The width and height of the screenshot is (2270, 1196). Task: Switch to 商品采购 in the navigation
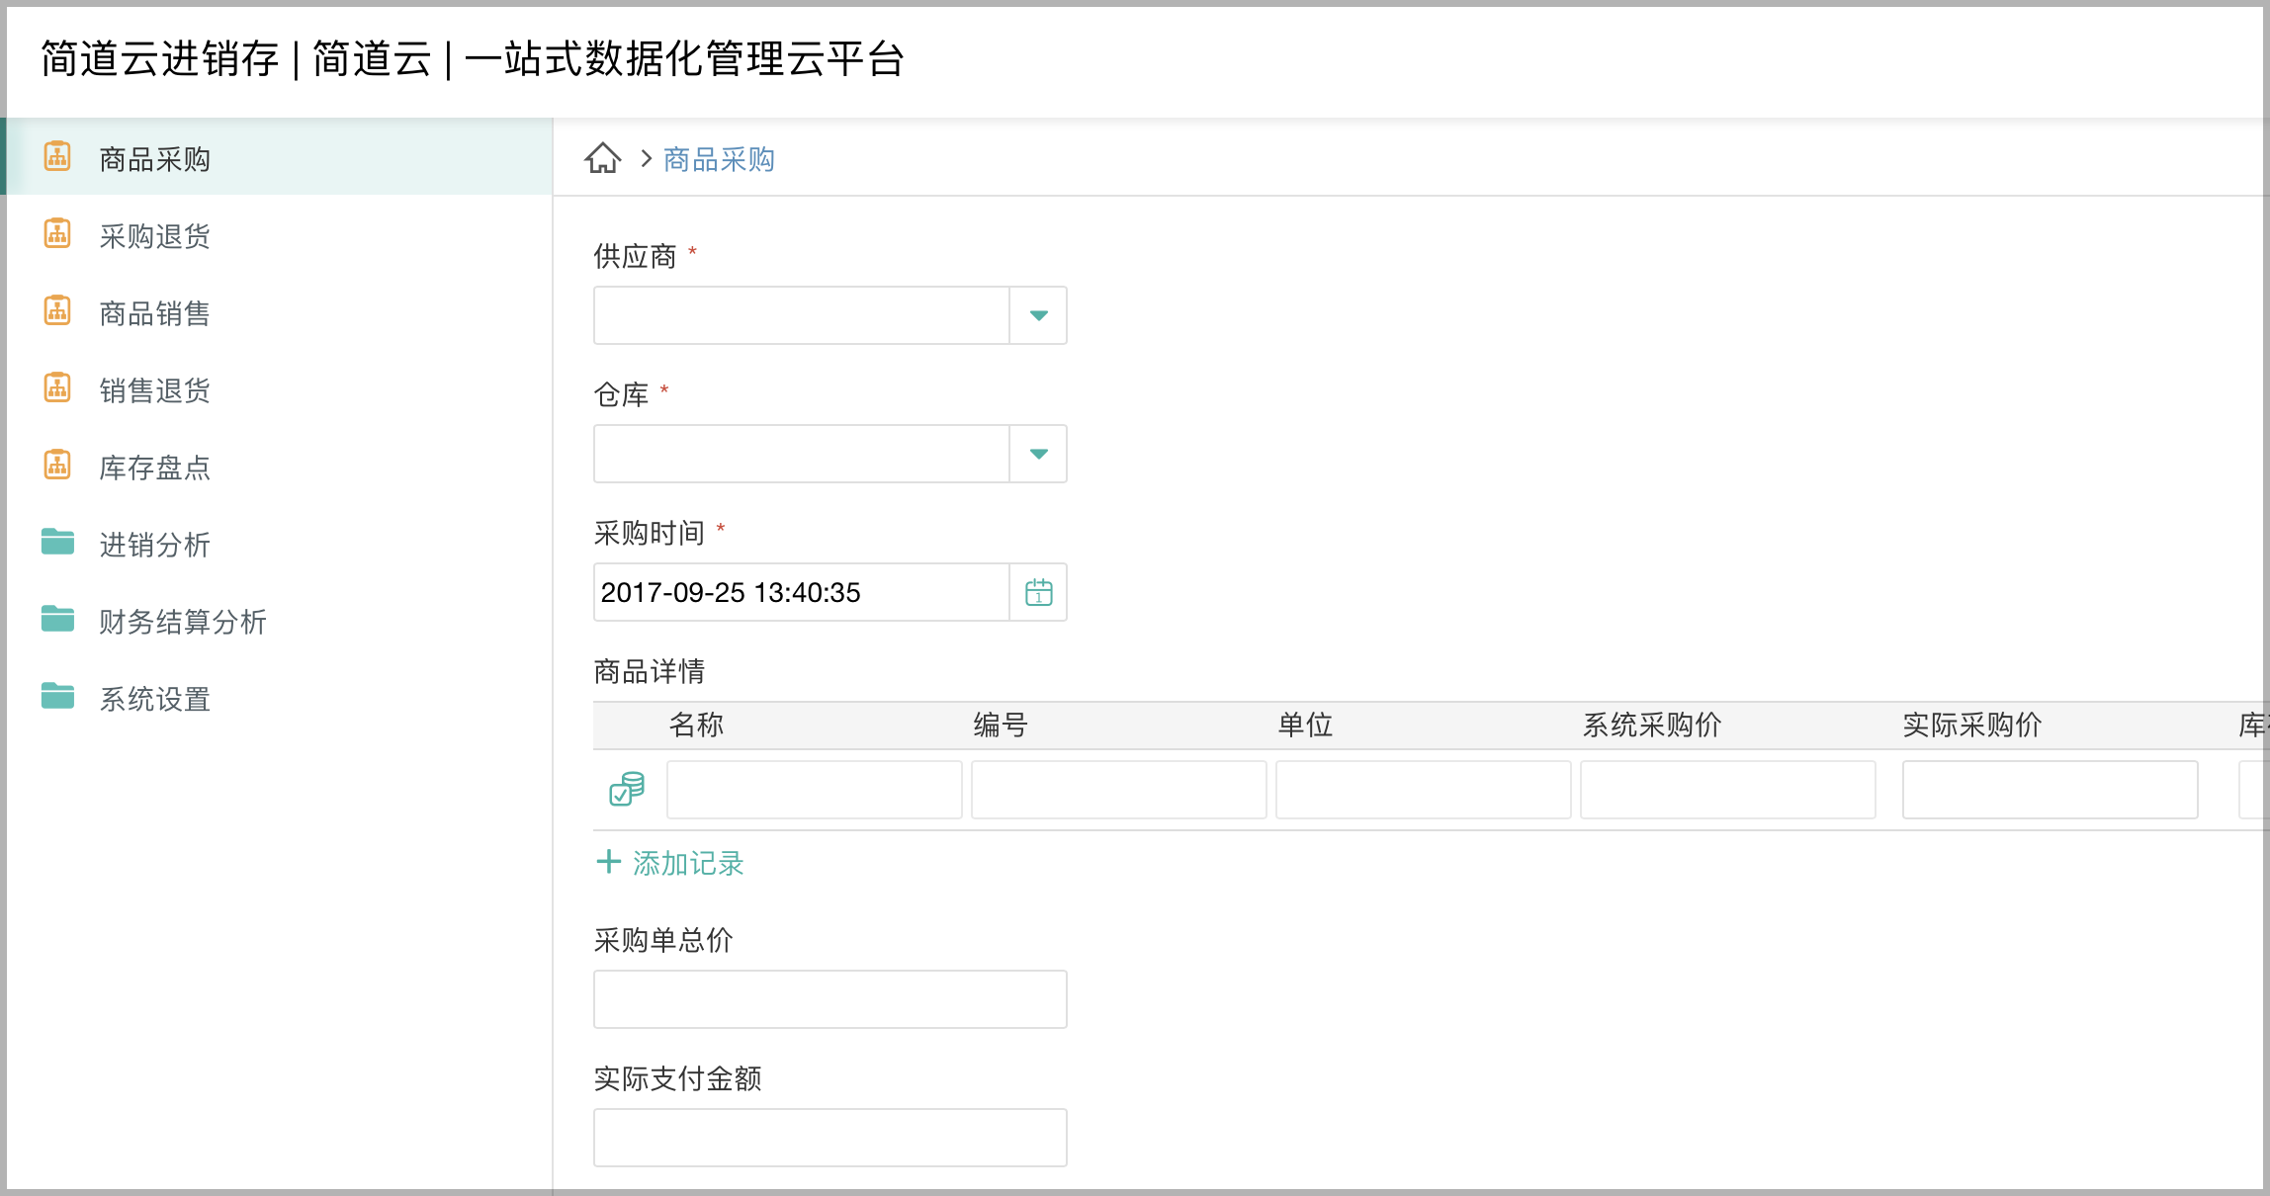(153, 158)
